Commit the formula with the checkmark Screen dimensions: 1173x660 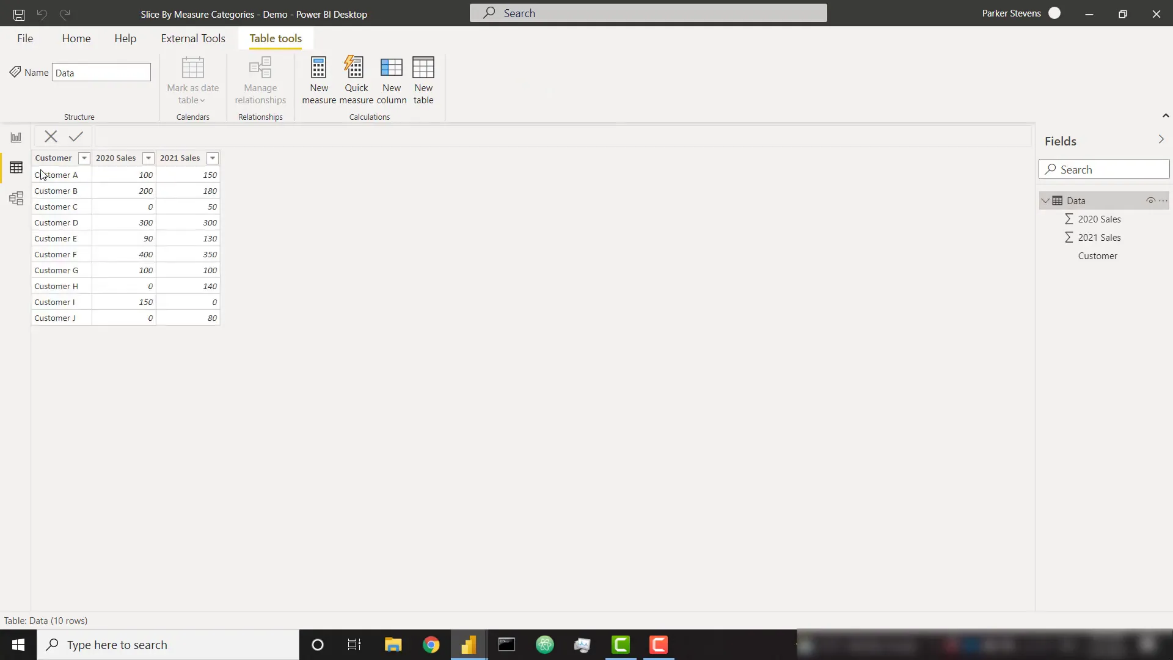[75, 136]
